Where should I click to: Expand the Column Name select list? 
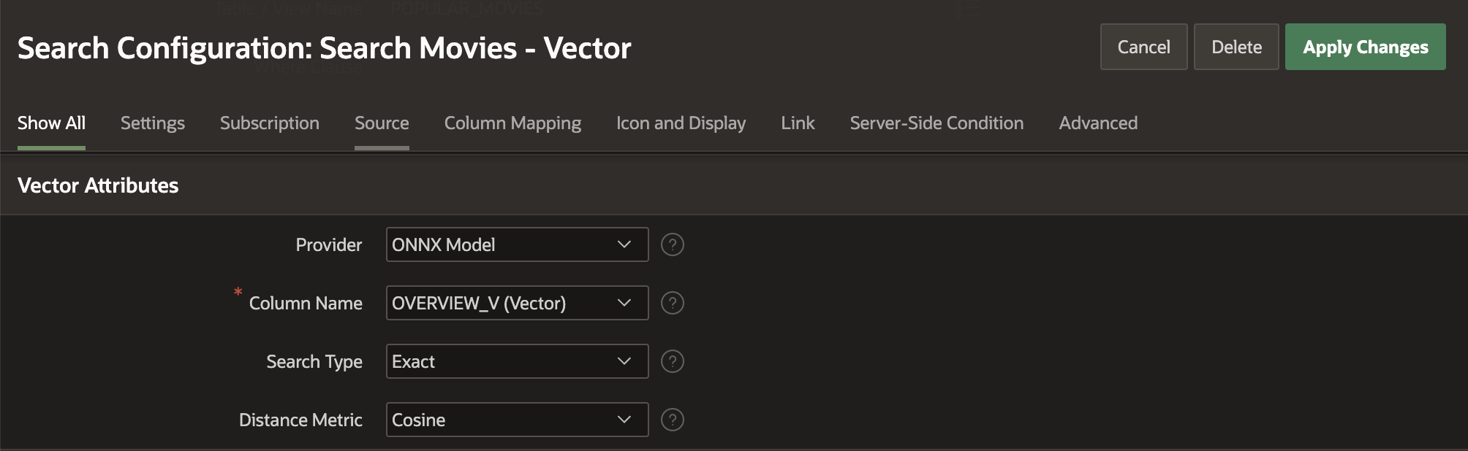(517, 303)
